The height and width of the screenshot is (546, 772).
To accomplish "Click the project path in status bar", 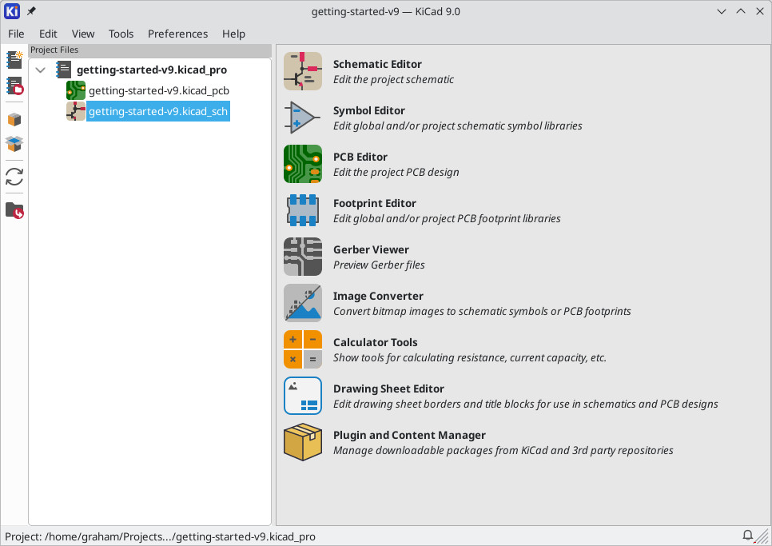I will (160, 536).
